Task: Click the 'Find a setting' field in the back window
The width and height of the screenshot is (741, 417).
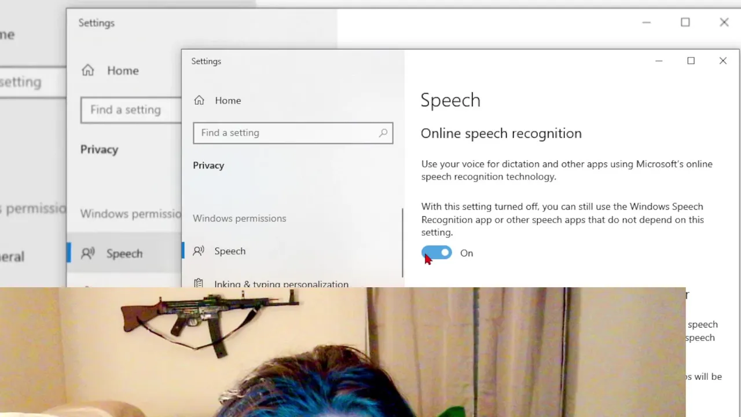Action: [x=131, y=110]
